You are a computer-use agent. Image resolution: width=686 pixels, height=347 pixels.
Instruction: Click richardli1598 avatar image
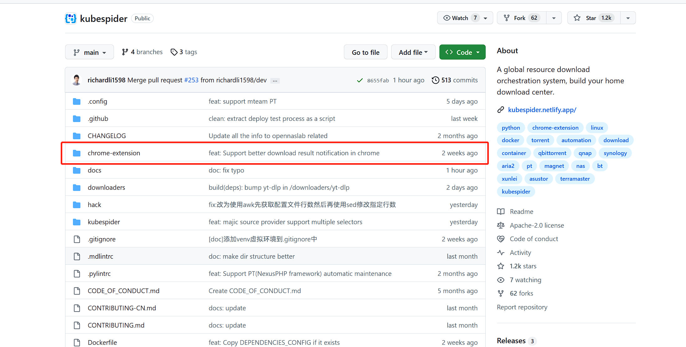click(76, 80)
